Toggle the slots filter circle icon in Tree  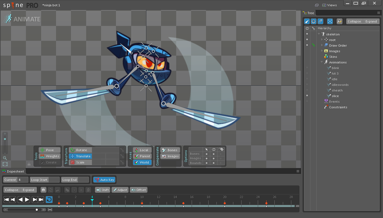(314, 21)
